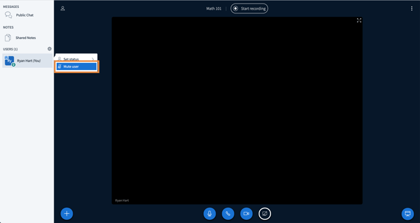The width and height of the screenshot is (420, 223).
Task: Leave audio with the phone button
Action: pos(228,214)
